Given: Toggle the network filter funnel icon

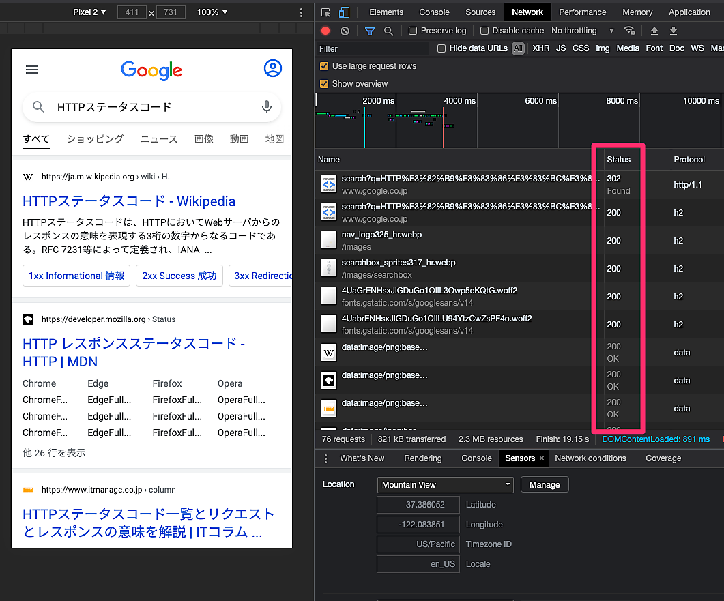Looking at the screenshot, I should point(369,31).
